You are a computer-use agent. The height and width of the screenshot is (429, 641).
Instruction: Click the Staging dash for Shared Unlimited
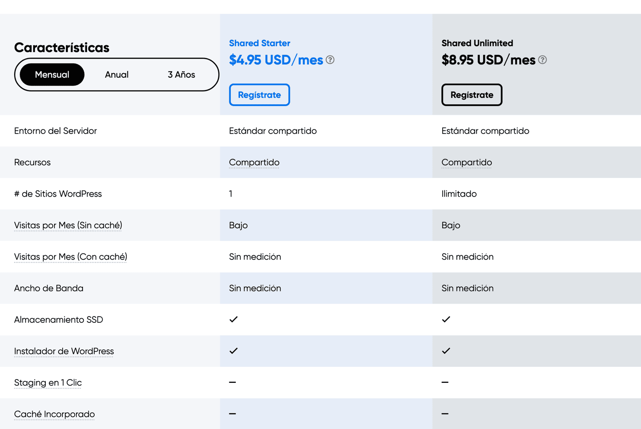[x=445, y=382]
